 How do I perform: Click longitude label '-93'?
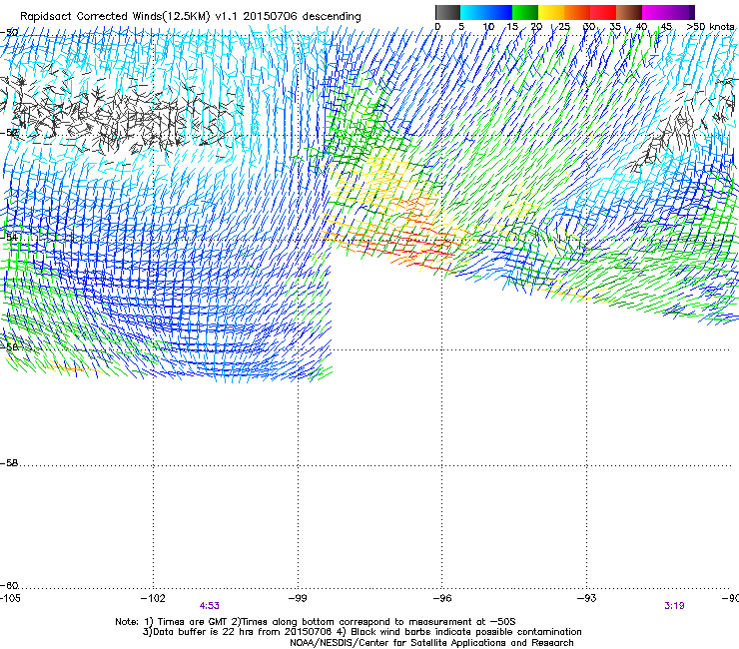click(x=587, y=598)
